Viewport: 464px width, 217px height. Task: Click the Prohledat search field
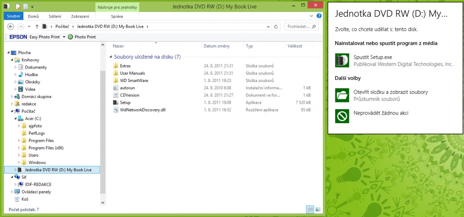coord(301,27)
